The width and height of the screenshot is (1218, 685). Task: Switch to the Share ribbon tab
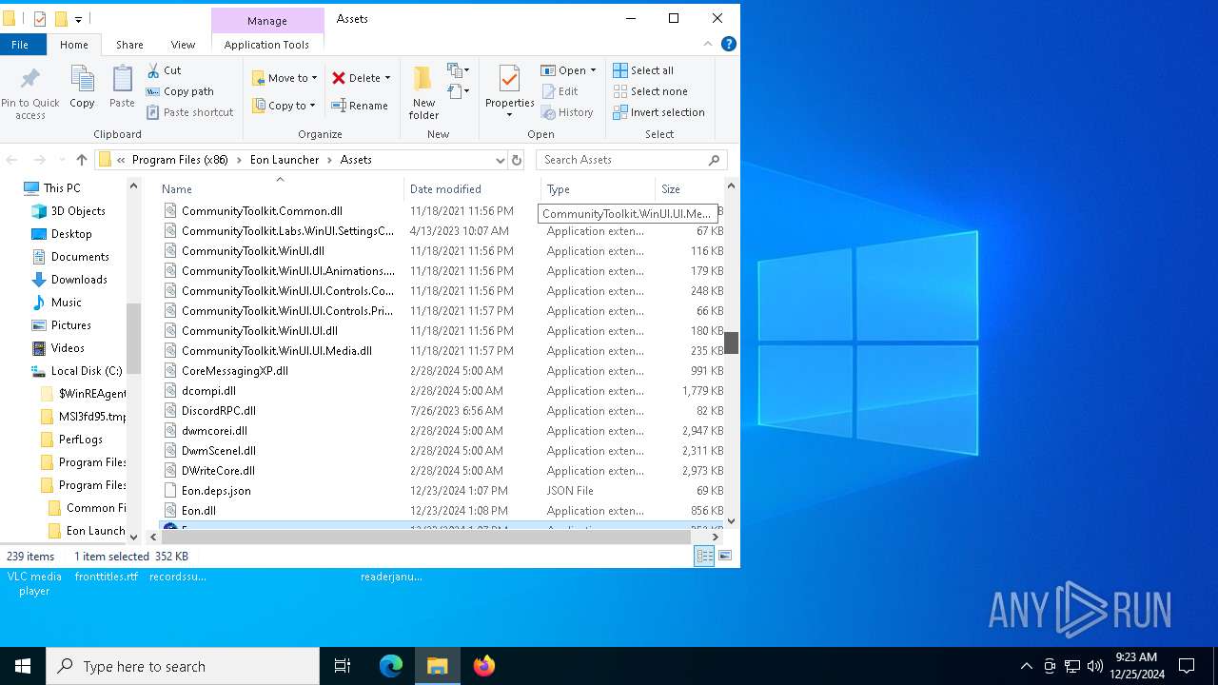coord(129,44)
